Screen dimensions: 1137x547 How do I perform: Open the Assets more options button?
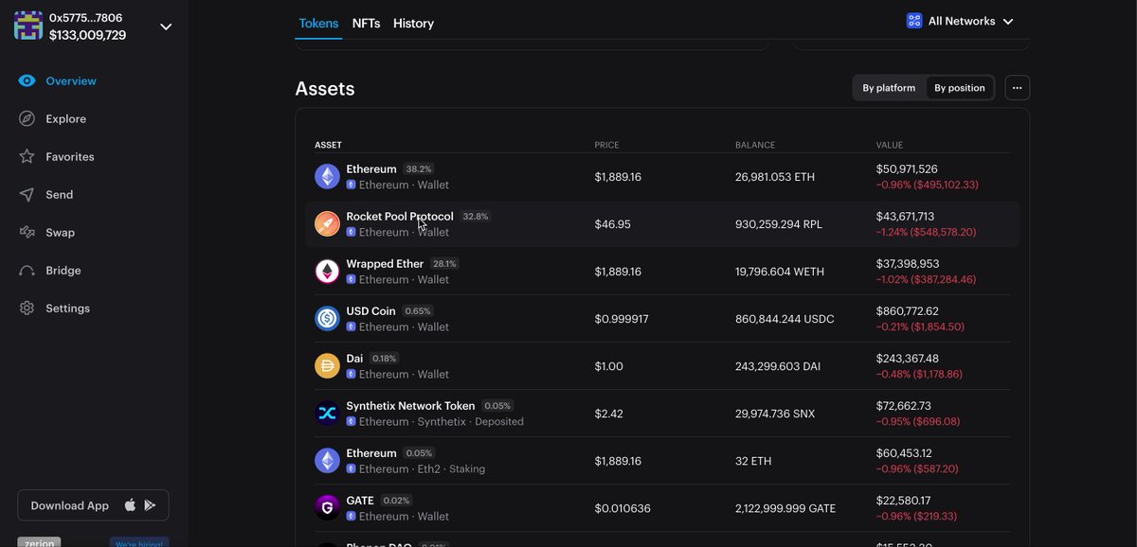1017,88
